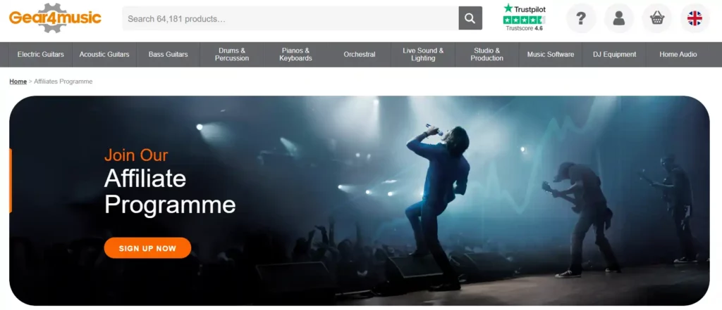Viewport: 722px width, 310px height.
Task: Open the Drums & Percussion menu
Action: click(x=231, y=54)
